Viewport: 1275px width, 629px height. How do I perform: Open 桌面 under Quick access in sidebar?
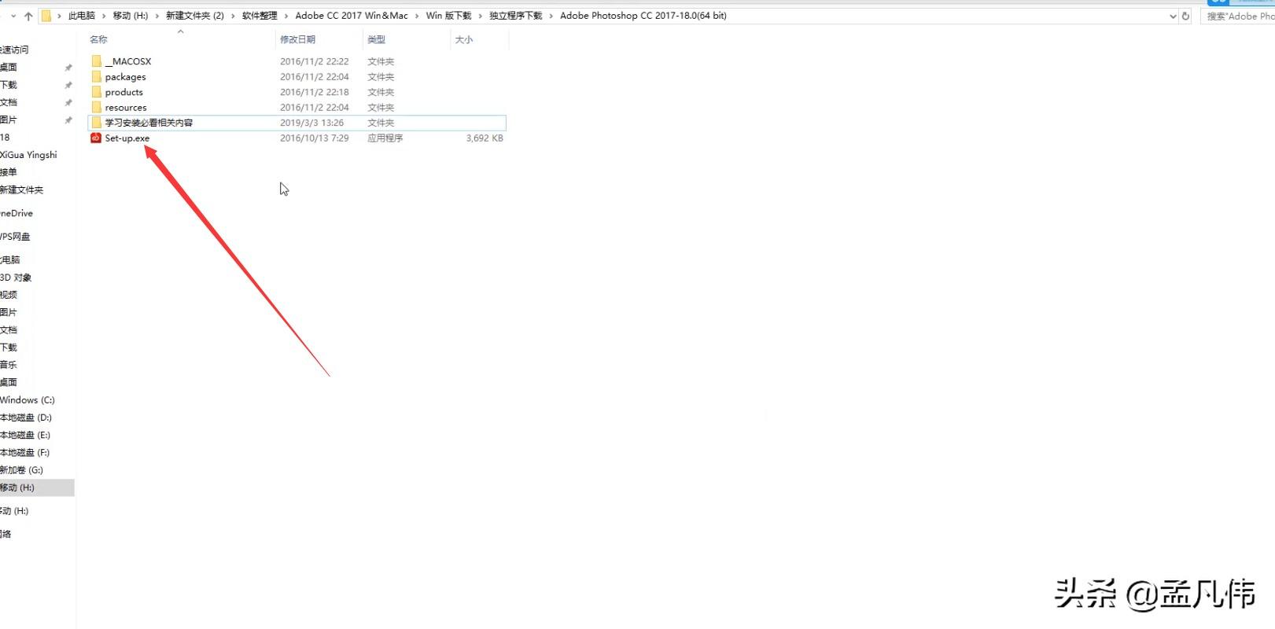pyautogui.click(x=9, y=68)
